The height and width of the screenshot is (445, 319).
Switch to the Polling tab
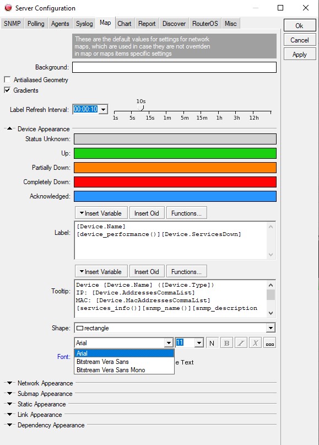(x=36, y=24)
